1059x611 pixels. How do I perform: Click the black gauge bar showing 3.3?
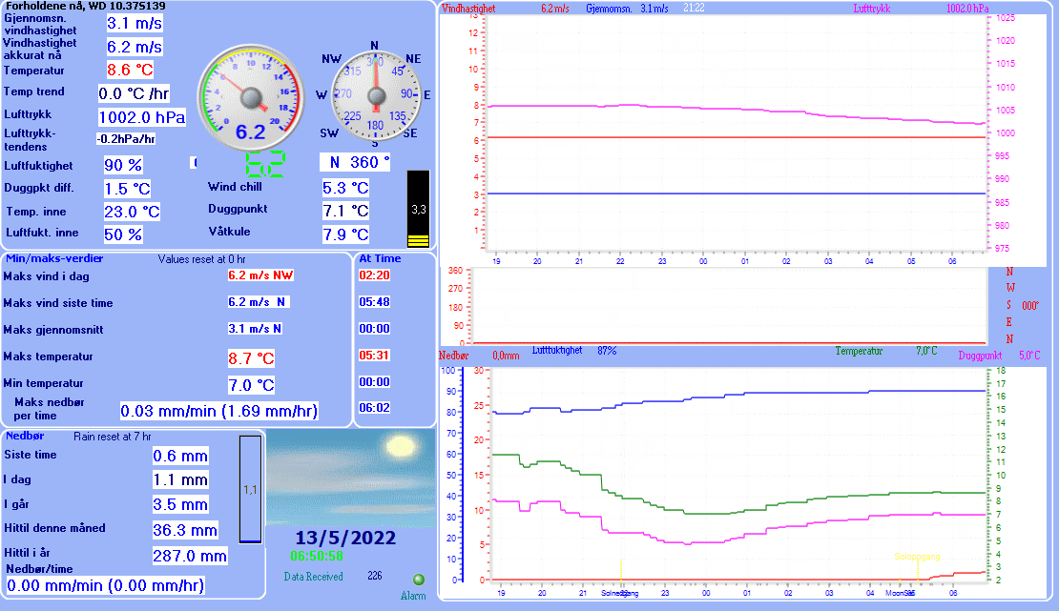coord(418,210)
